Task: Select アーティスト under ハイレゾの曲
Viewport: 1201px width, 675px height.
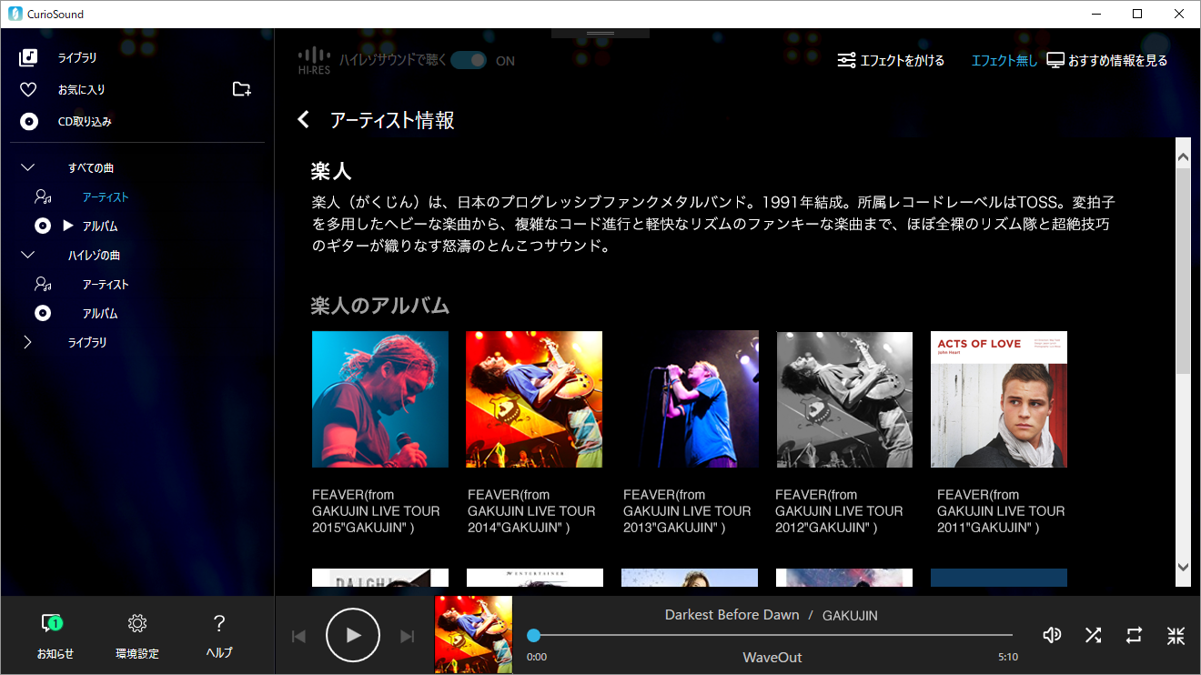Action: (106, 285)
